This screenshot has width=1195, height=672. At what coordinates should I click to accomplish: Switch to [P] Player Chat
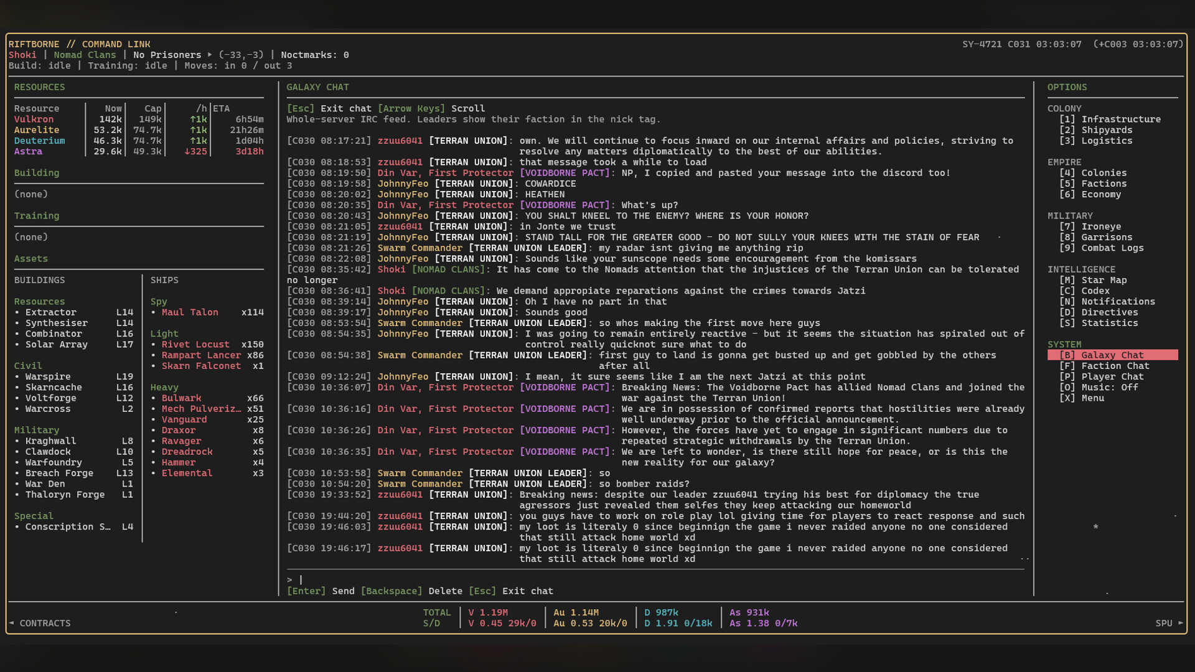coord(1102,376)
